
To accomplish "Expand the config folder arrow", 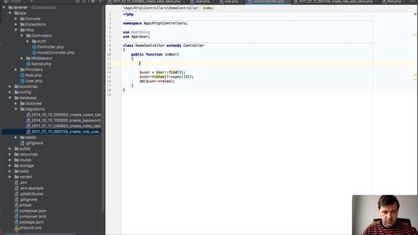I will click(x=10, y=92).
